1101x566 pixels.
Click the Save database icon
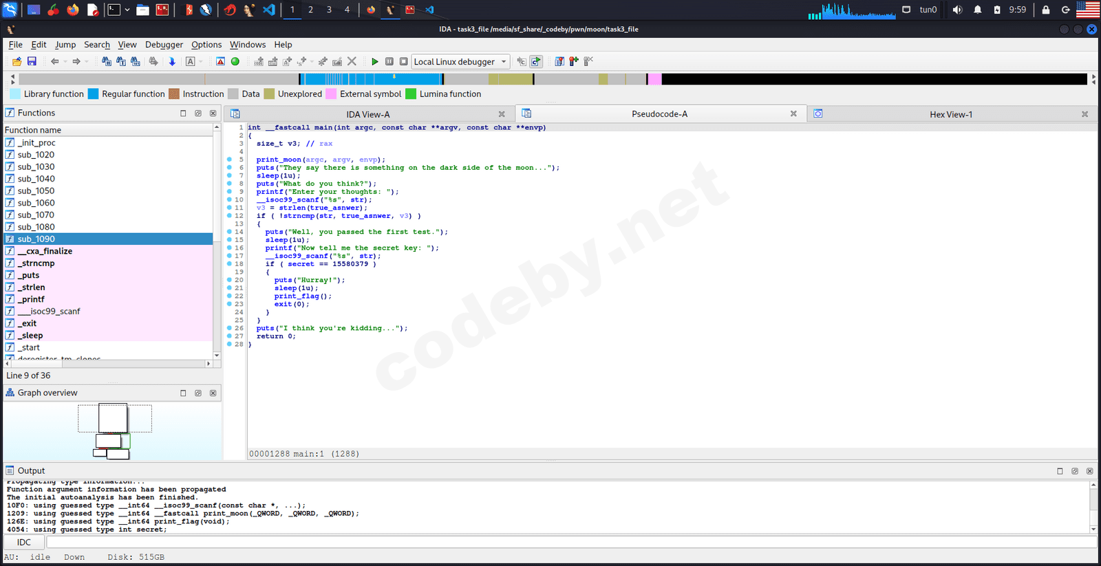(32, 61)
